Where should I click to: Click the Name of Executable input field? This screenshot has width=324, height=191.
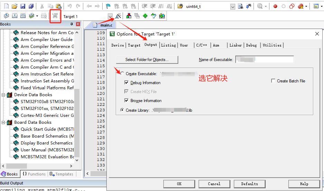tap(265, 60)
